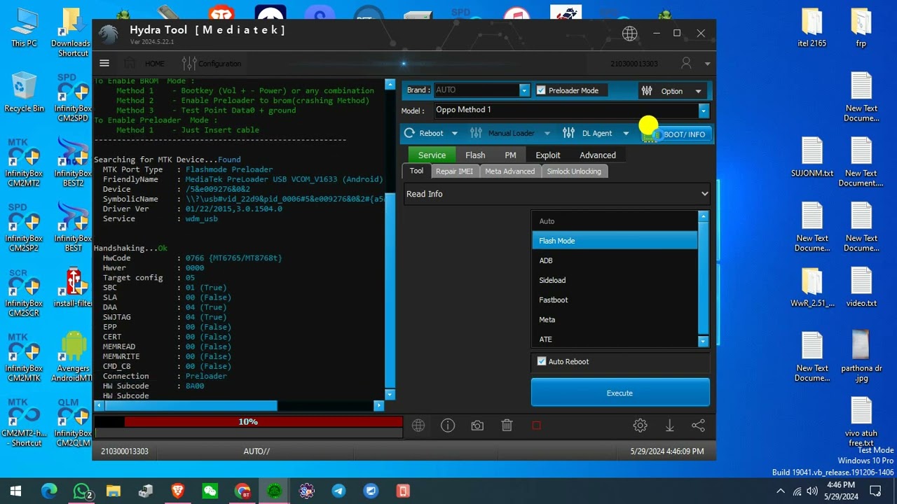Open SUJONM.txt on the desktop
The width and height of the screenshot is (897, 504).
tap(812, 157)
